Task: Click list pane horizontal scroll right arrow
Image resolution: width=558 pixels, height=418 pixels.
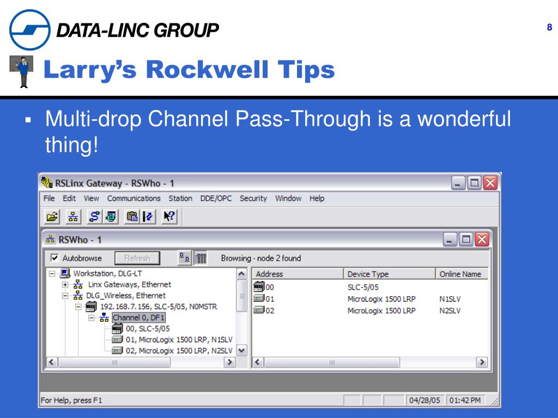Action: point(482,362)
